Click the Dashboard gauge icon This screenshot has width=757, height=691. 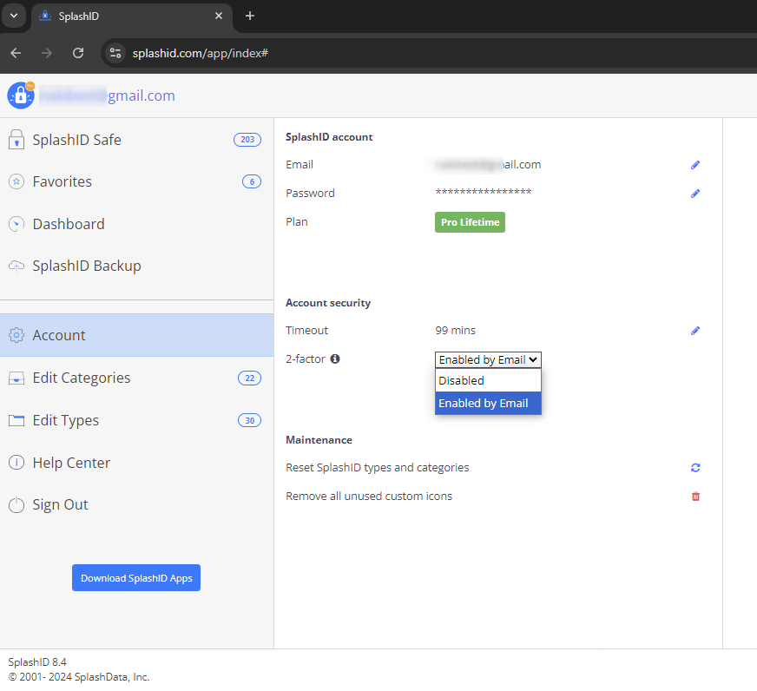click(x=16, y=224)
